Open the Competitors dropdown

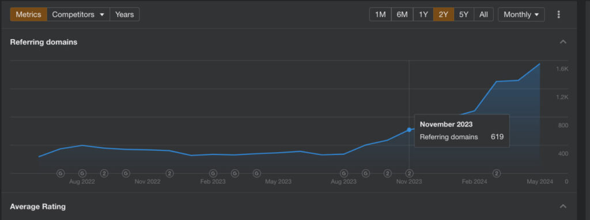tap(78, 14)
